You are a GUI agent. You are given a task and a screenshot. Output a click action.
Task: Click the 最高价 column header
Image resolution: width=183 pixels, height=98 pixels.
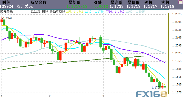(x=116, y=2)
